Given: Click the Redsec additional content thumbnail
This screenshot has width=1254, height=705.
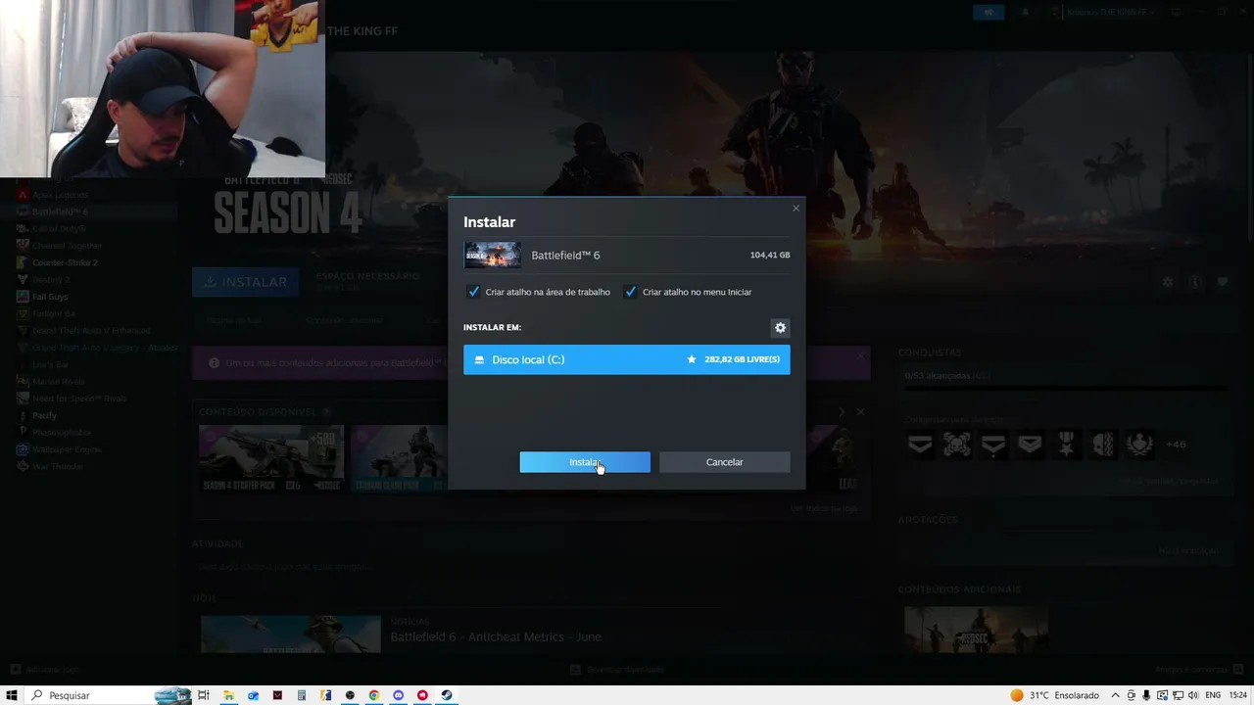Looking at the screenshot, I should [x=976, y=631].
